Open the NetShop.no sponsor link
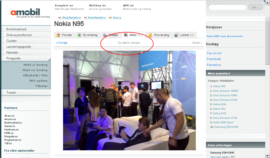Image resolution: width=270 pixels, height=158 pixels. point(98,6)
